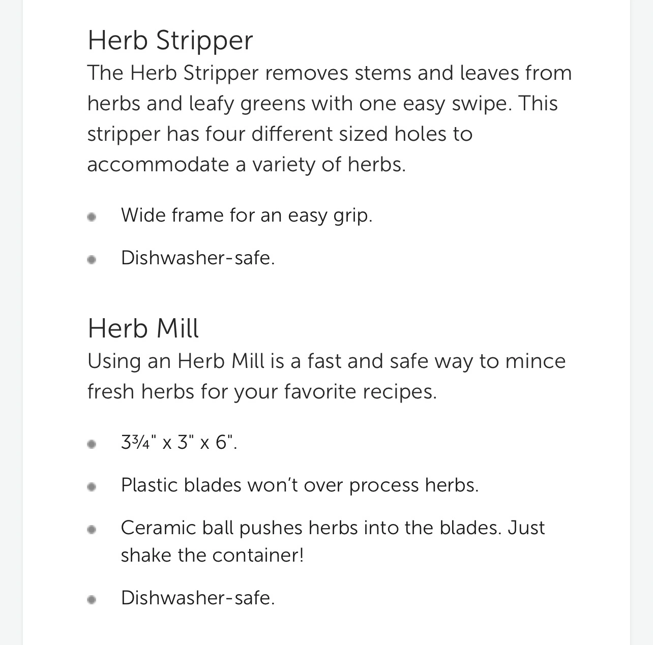
Task: Click the bullet dot beside Plastic blades
Action: [x=92, y=487]
